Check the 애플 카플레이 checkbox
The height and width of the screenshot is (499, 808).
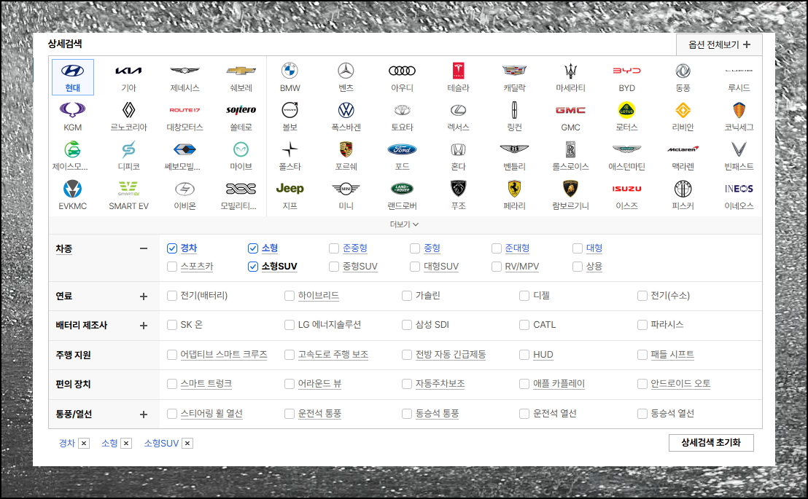[x=524, y=384]
